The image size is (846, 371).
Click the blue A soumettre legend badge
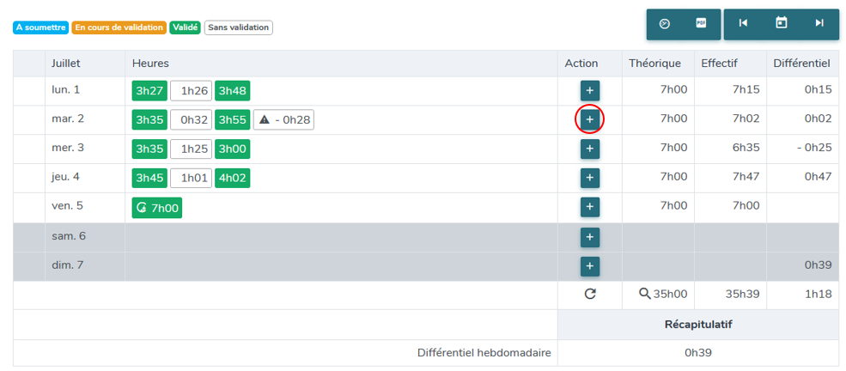[41, 27]
